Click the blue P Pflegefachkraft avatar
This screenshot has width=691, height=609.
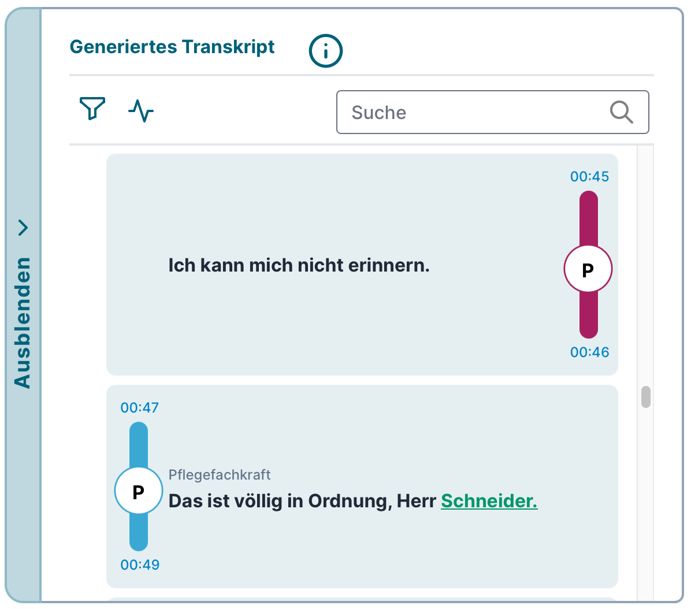click(139, 492)
